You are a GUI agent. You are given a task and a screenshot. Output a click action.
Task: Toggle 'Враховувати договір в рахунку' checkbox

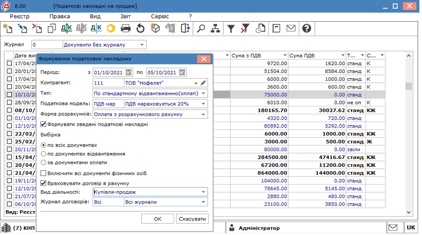tap(43, 183)
